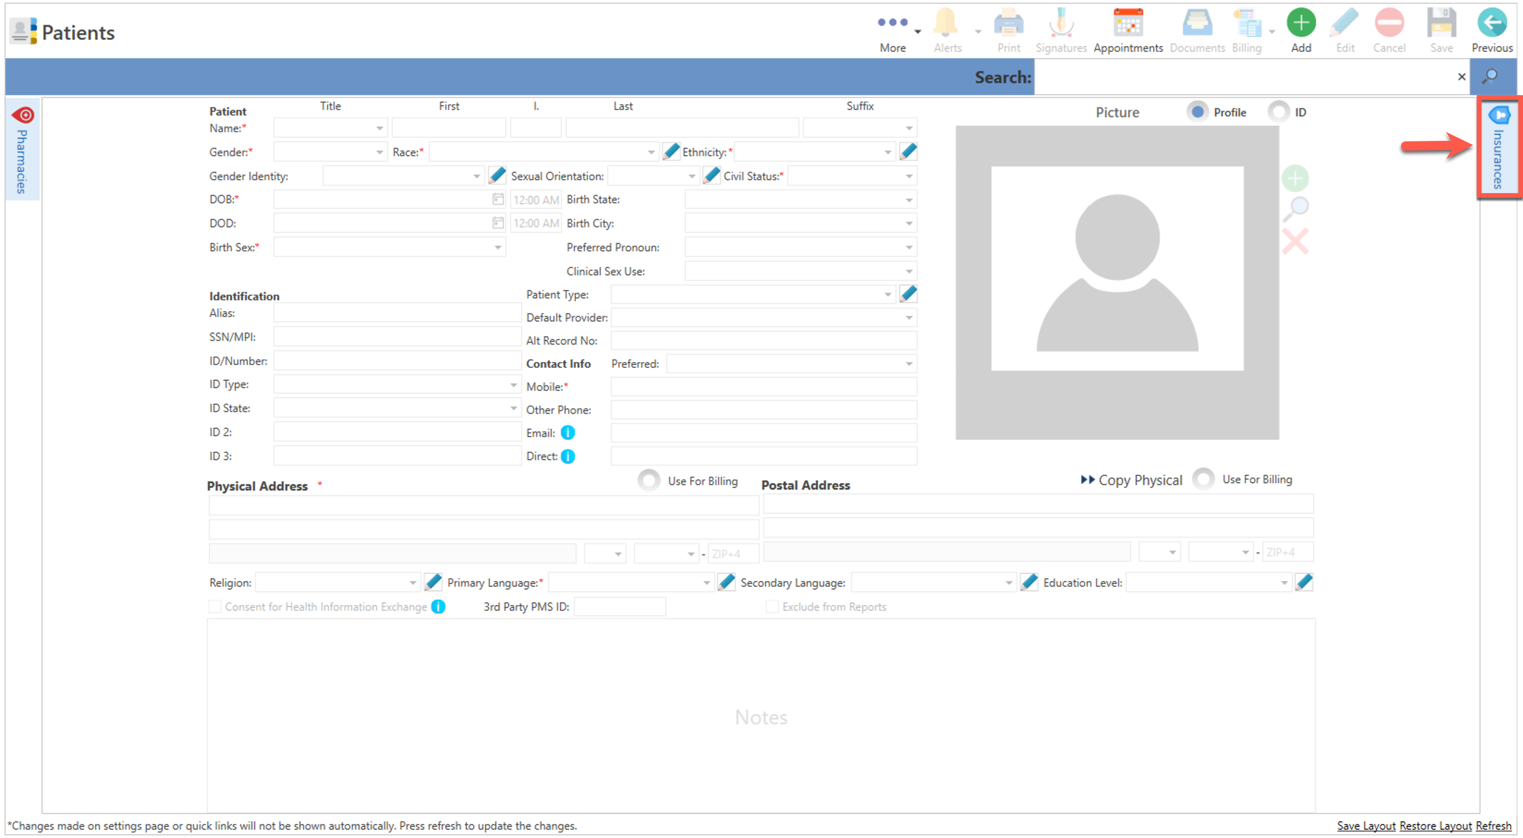Viewport: 1523px width, 838px height.
Task: Click the pencil icon next to Patient Type
Action: pyautogui.click(x=908, y=294)
